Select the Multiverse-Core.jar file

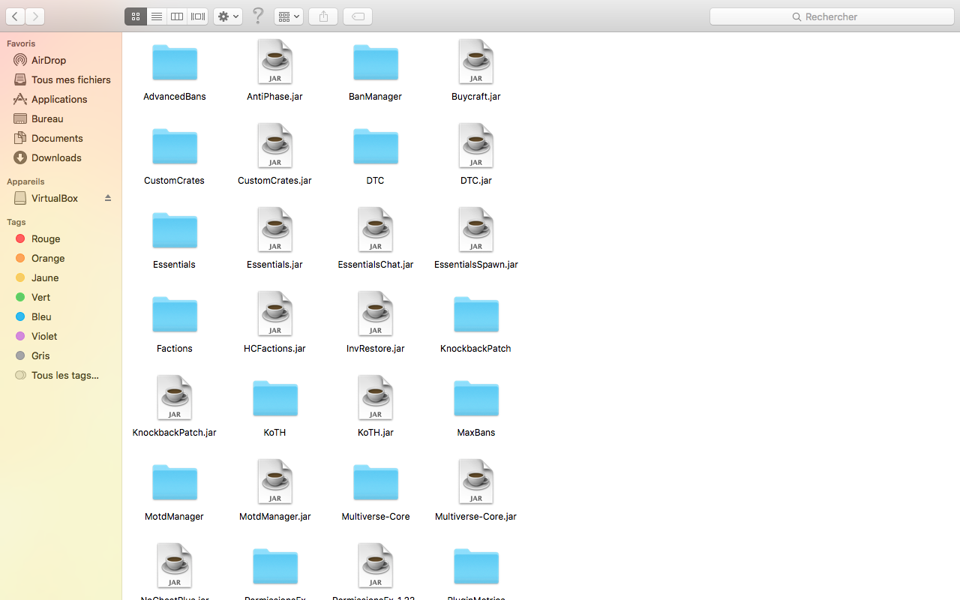476,491
